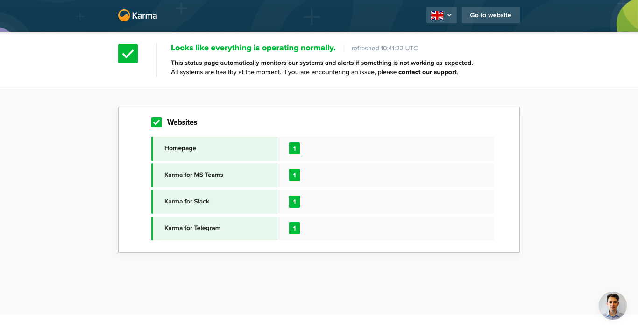Open the language selector with UK flag
This screenshot has height=329, width=638.
441,15
